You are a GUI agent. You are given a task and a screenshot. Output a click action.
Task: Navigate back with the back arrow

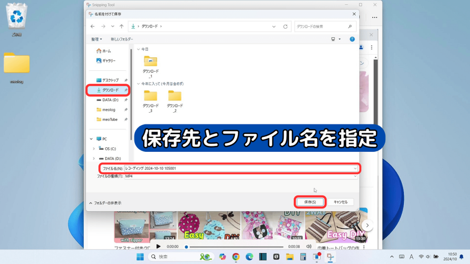tap(93, 26)
